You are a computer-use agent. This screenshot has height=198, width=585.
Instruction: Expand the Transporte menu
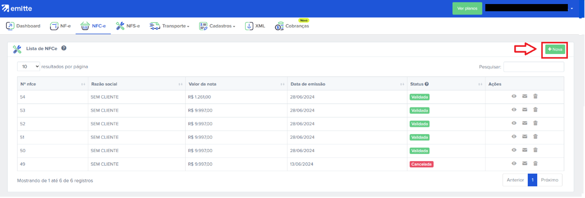pyautogui.click(x=170, y=26)
